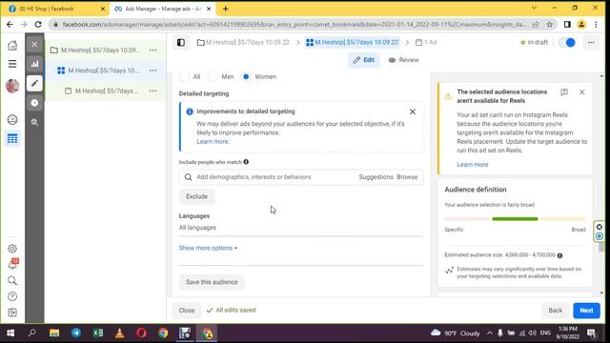
Task: Open more options for the campaign row
Action: pyautogui.click(x=152, y=50)
